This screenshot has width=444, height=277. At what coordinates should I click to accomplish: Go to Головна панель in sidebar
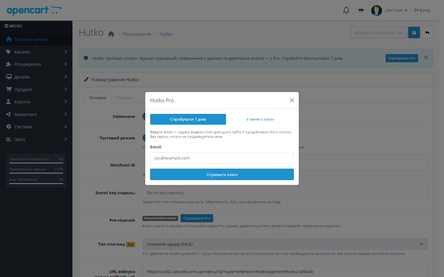(36, 39)
